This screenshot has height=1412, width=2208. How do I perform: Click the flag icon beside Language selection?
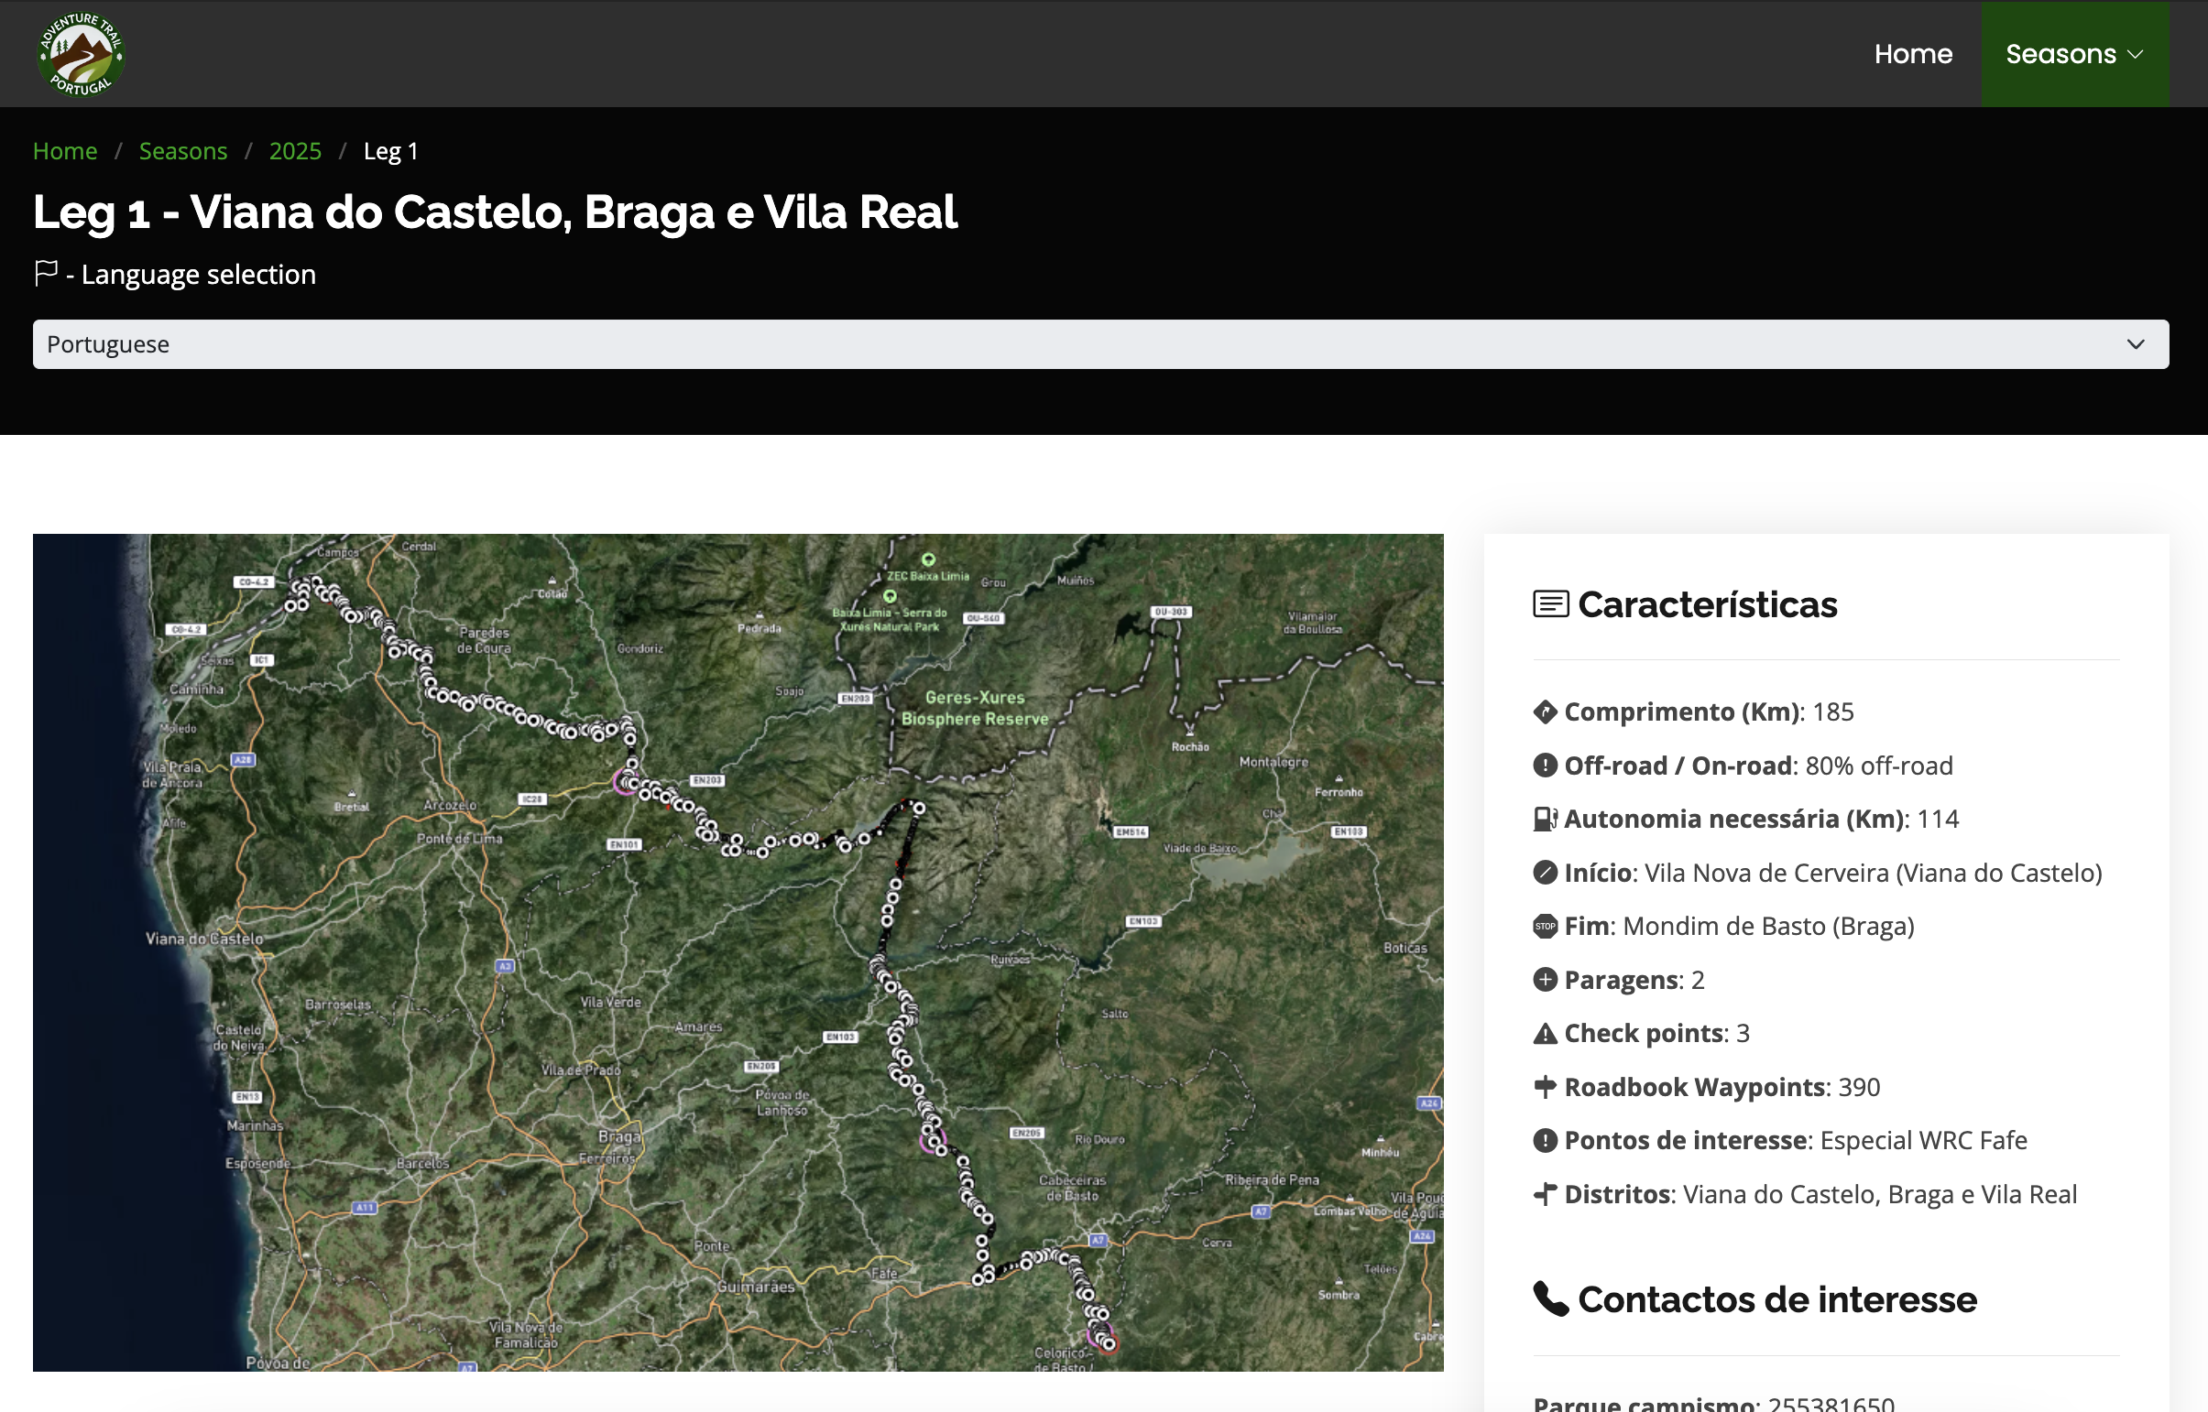(46, 272)
